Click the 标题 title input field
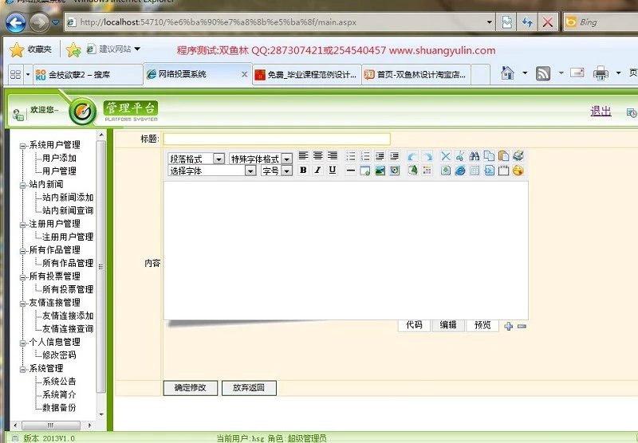638x443 pixels. [x=277, y=139]
